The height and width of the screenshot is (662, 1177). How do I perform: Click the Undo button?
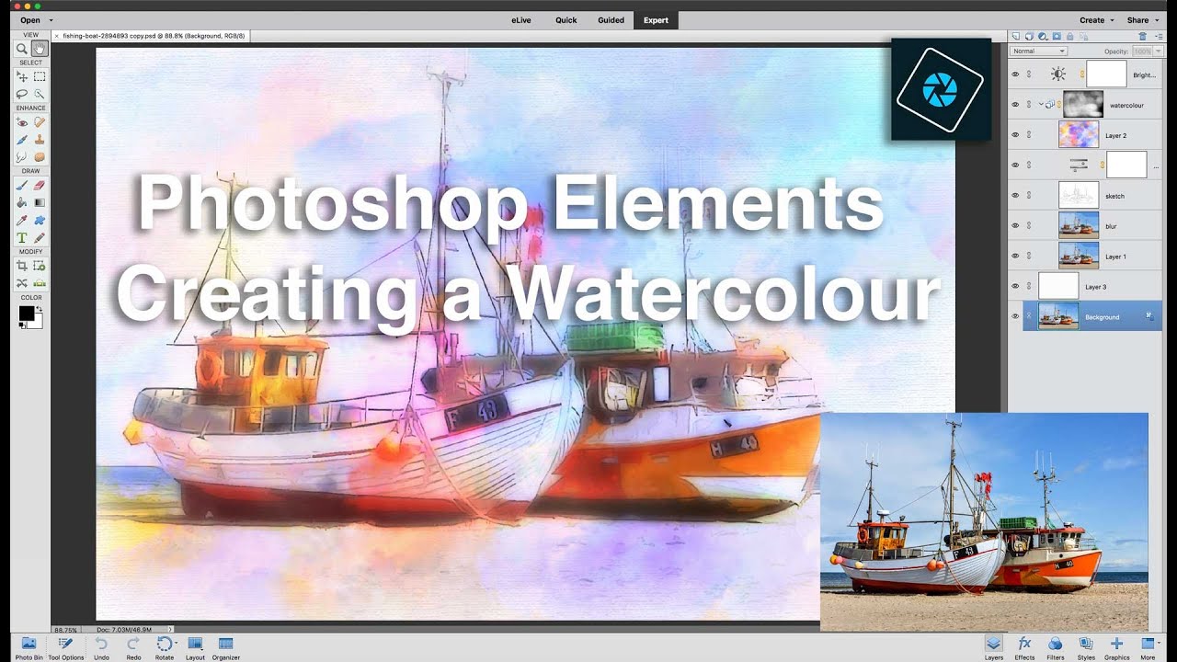tap(101, 647)
